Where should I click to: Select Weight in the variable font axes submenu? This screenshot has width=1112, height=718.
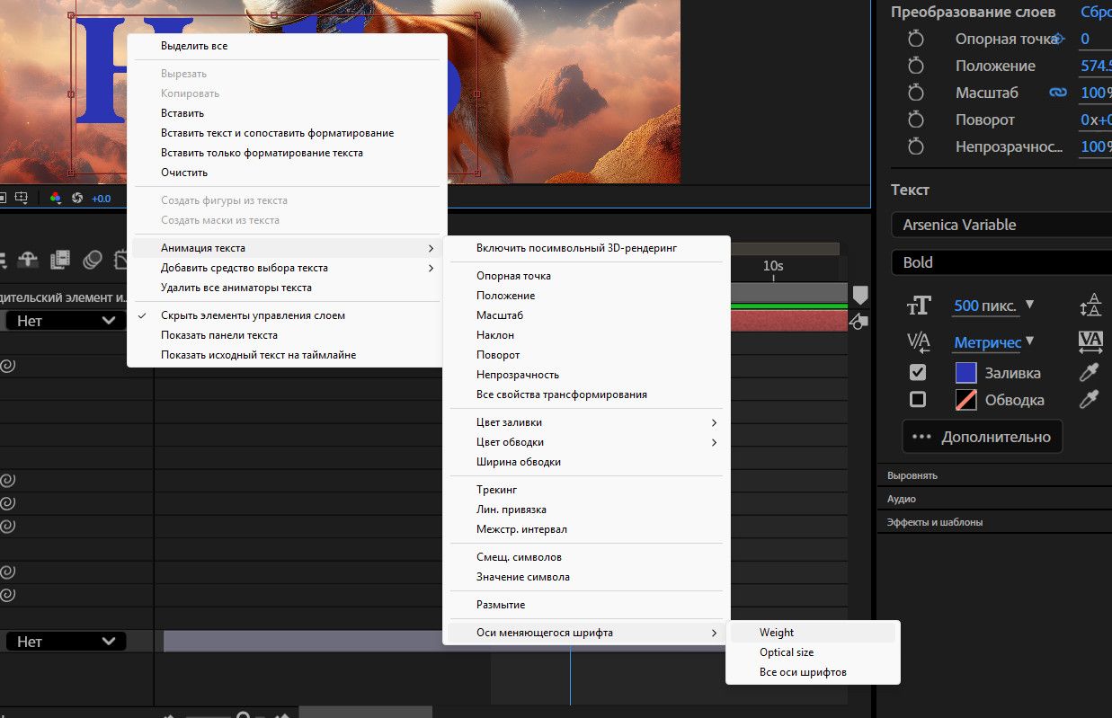point(813,633)
